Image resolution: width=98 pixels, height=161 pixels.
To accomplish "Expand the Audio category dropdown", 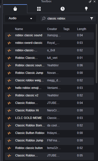I will point(20,19).
